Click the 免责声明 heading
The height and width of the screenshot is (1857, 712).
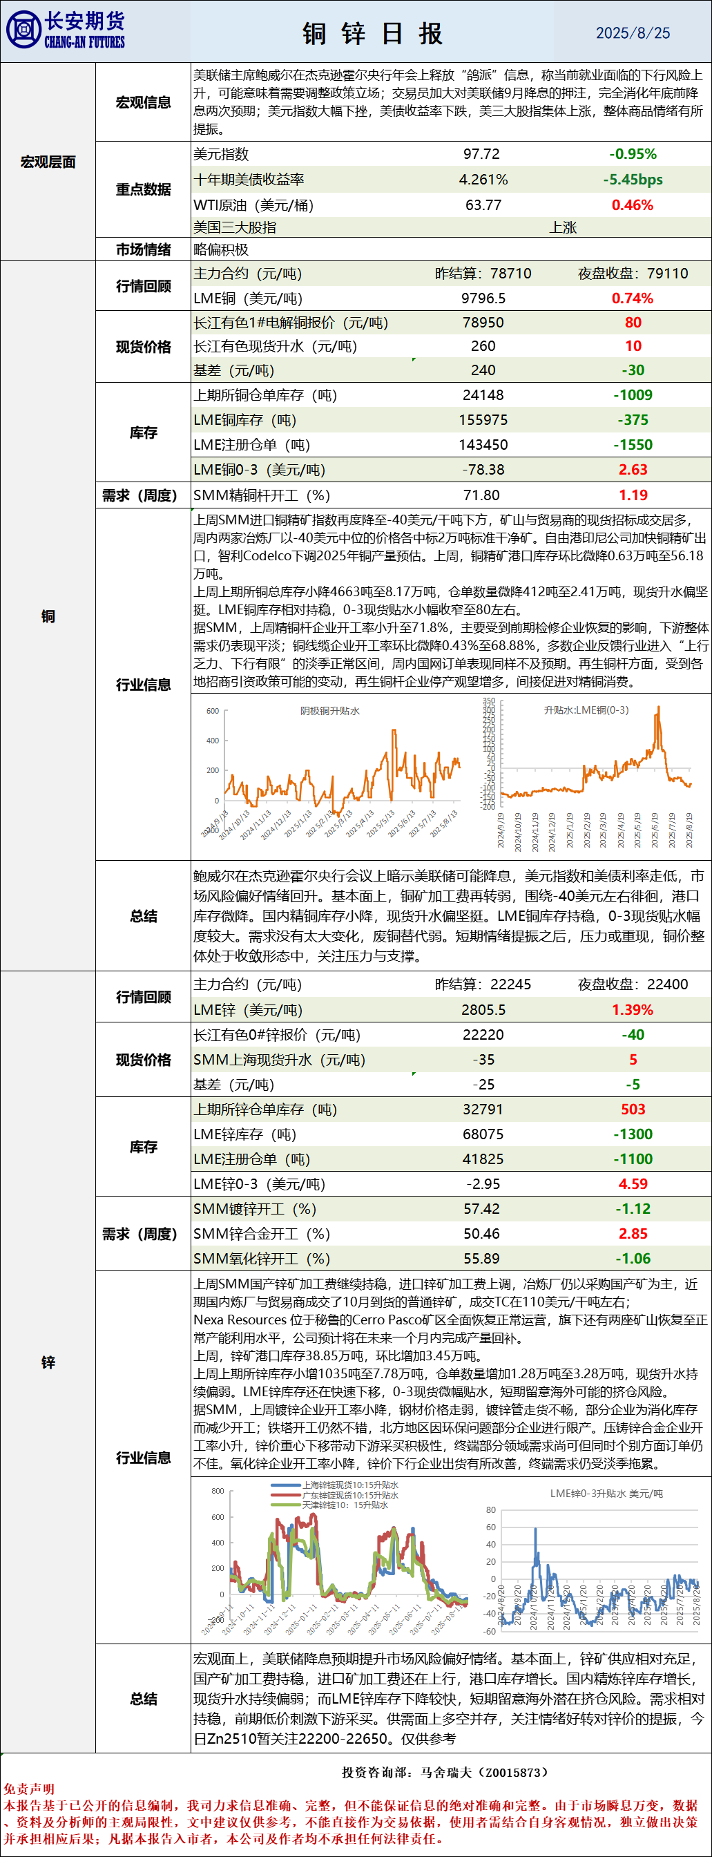pos(29,1789)
